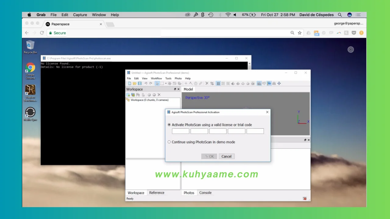Click the browser back arrow
This screenshot has width=390, height=219.
click(x=27, y=33)
